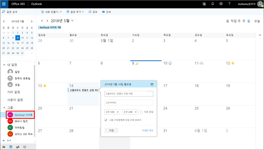The height and width of the screenshot is (150, 264).
Task: Open the 일정 추가 menu
Action: (75, 12)
